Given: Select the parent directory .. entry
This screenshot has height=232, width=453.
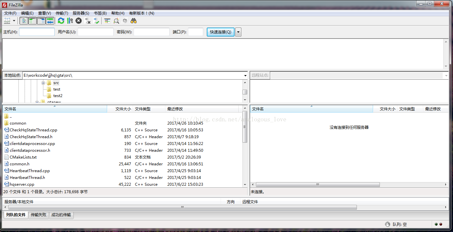Looking at the screenshot, I should coord(122,116).
